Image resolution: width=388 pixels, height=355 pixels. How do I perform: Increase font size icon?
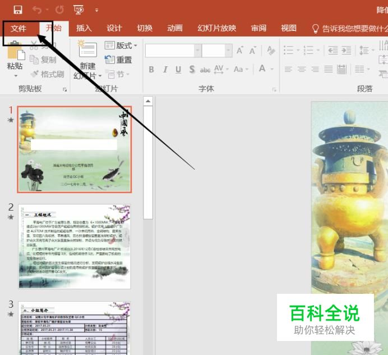click(240, 51)
